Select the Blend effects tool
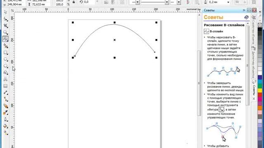The height and width of the screenshot is (148, 264). pyautogui.click(x=5, y=106)
